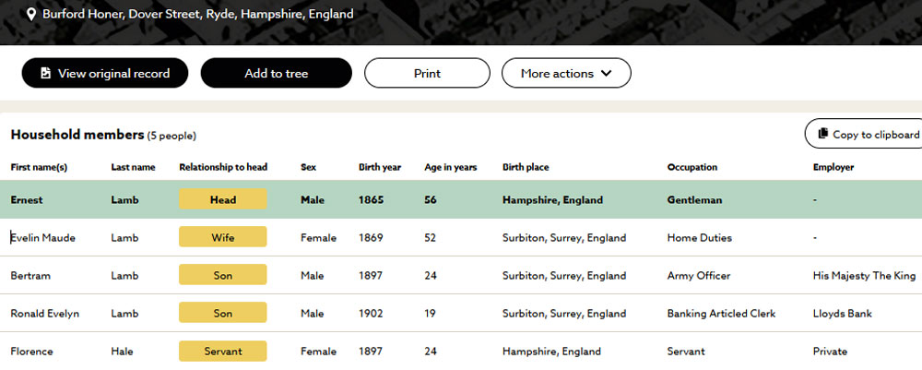Expand the More actions chevron
This screenshot has width=922, height=370.
tap(606, 73)
